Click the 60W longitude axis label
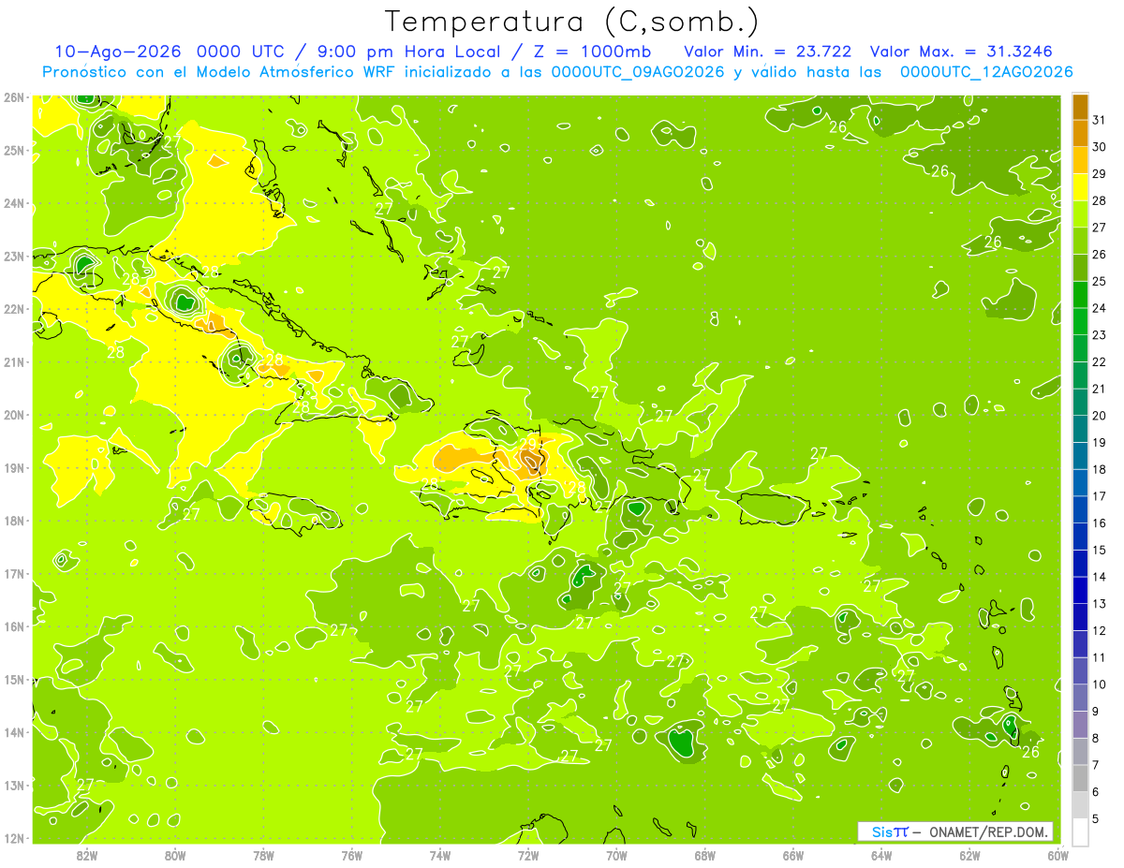 click(1058, 855)
